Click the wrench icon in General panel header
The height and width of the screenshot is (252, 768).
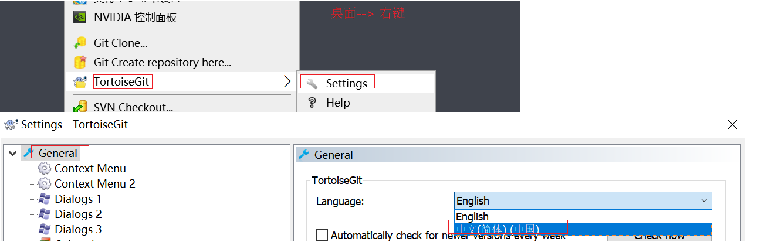pyautogui.click(x=304, y=155)
